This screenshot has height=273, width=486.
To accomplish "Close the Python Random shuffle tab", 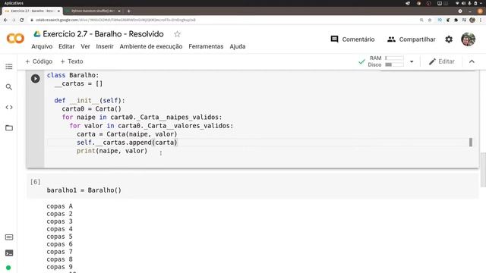I will [119, 11].
